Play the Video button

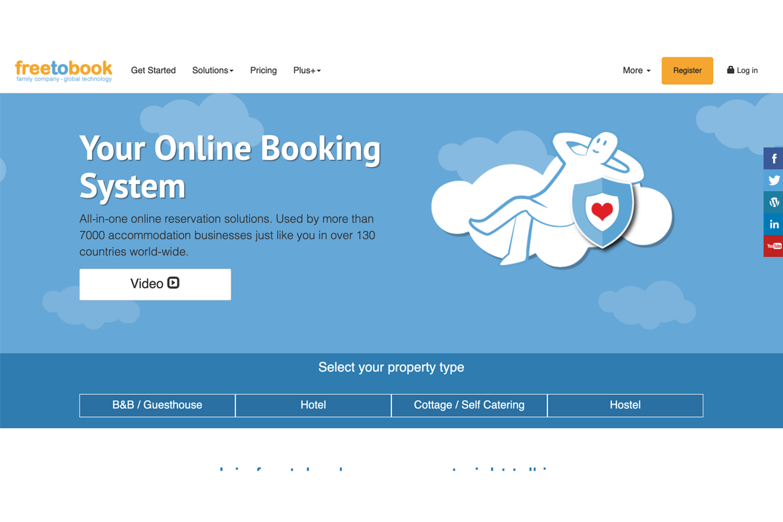155,284
